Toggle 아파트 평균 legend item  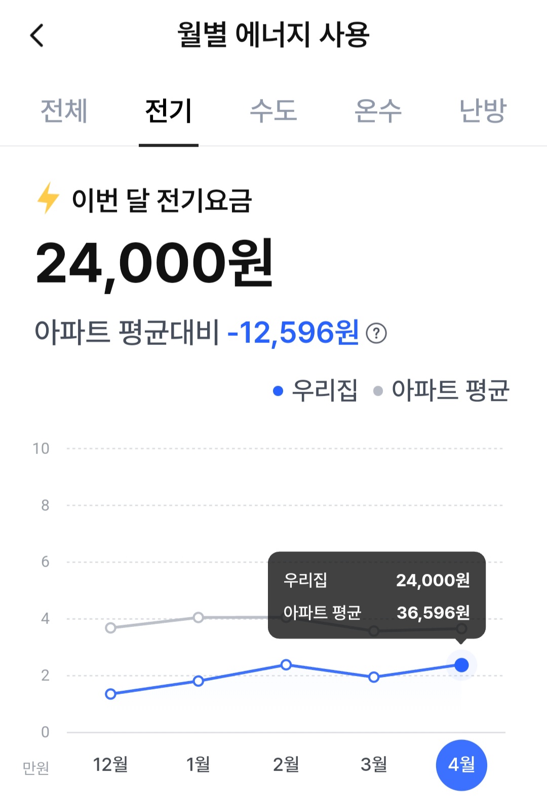point(441,391)
